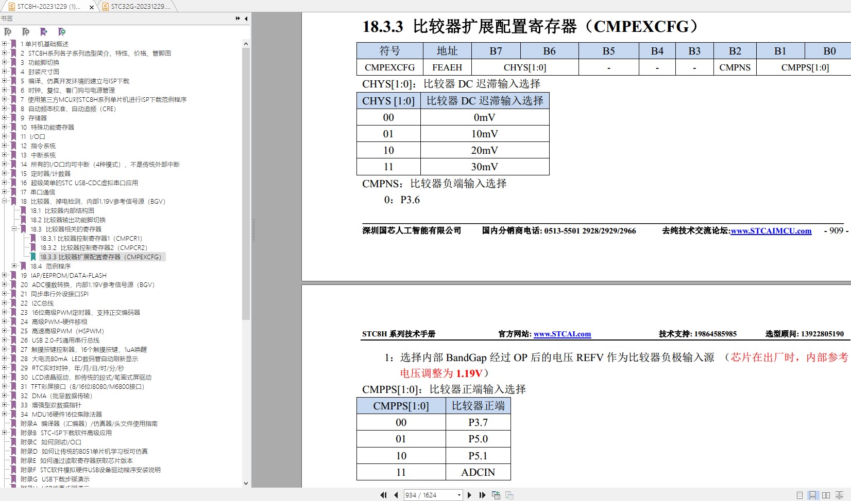Click the bookmark panel vertical scrollbar thumb
Image resolution: width=851 pixels, height=501 pixels.
click(246, 184)
